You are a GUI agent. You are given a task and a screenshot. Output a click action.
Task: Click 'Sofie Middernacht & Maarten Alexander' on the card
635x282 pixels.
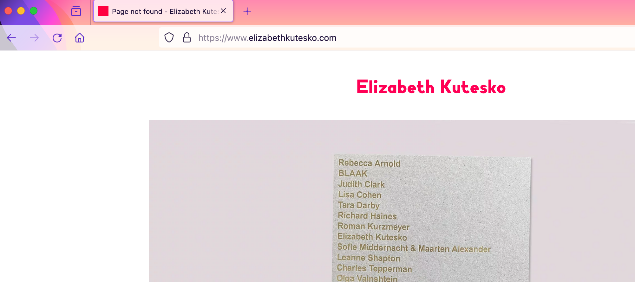tap(414, 248)
